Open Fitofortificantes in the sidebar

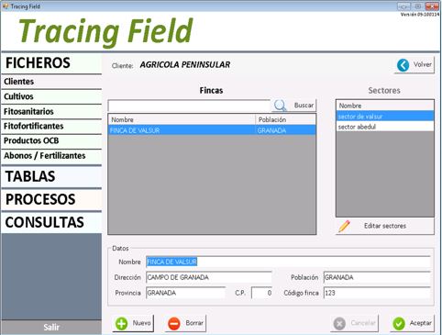(51, 126)
